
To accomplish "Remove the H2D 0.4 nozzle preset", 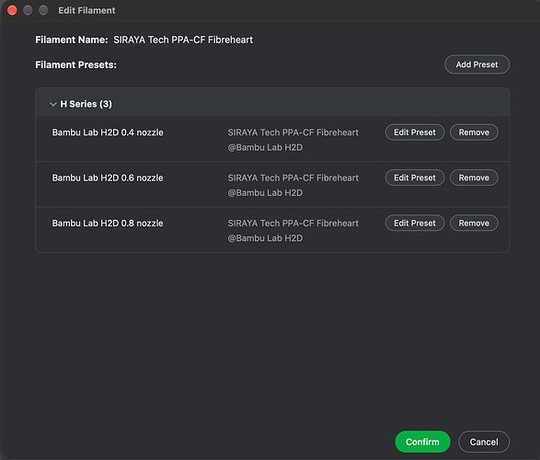I will 474,132.
